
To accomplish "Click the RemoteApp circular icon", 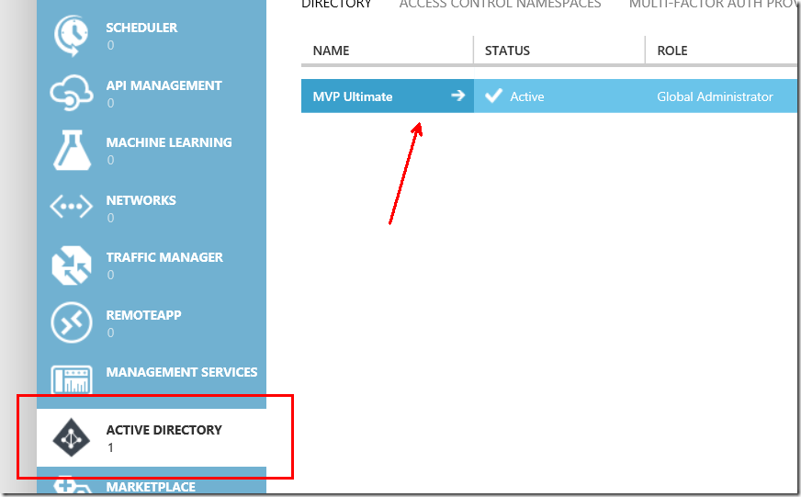I will [72, 322].
